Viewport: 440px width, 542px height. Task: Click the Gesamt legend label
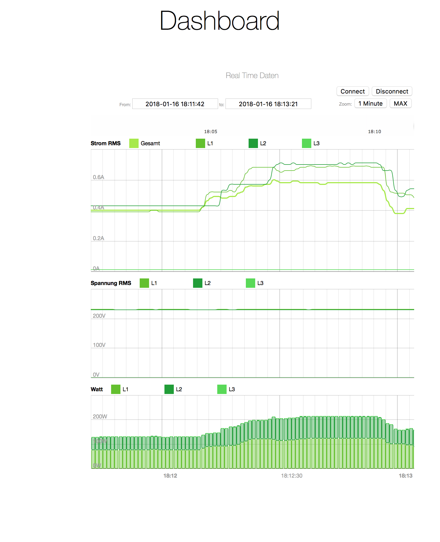150,143
